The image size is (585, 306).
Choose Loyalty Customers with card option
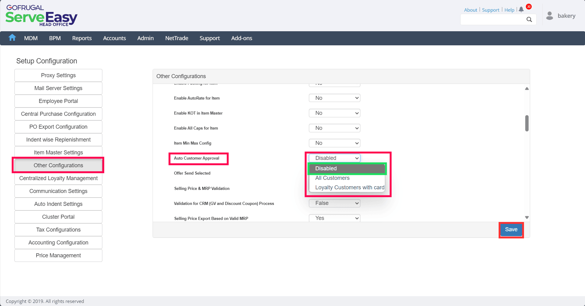[347, 187]
